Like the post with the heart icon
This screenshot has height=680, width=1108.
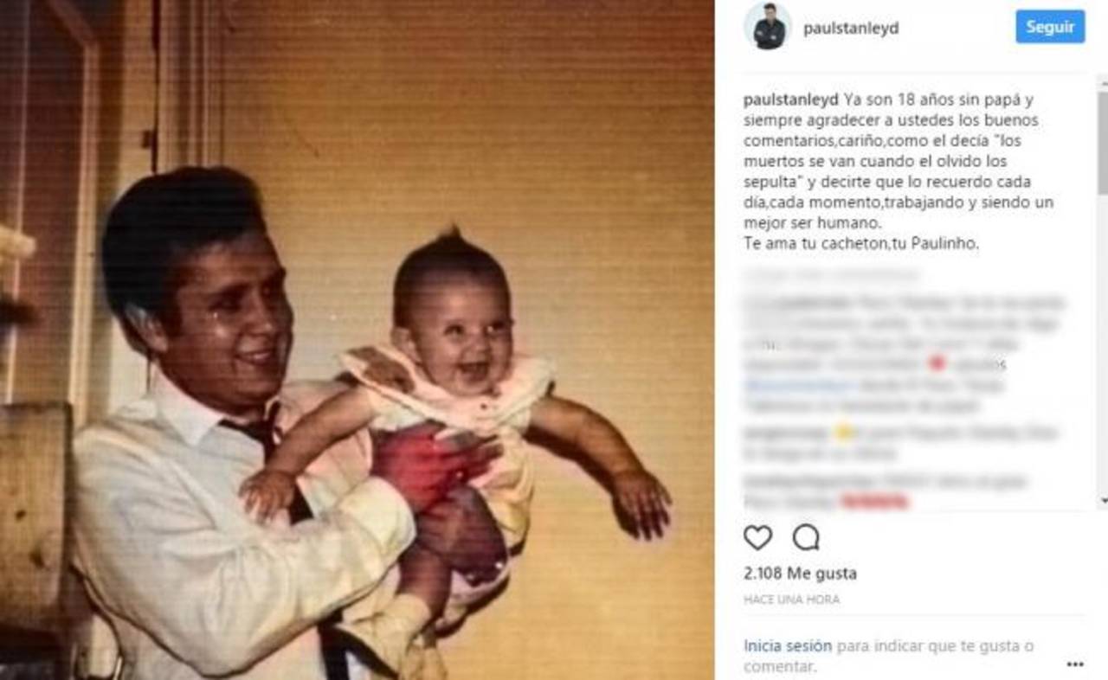pyautogui.click(x=757, y=538)
